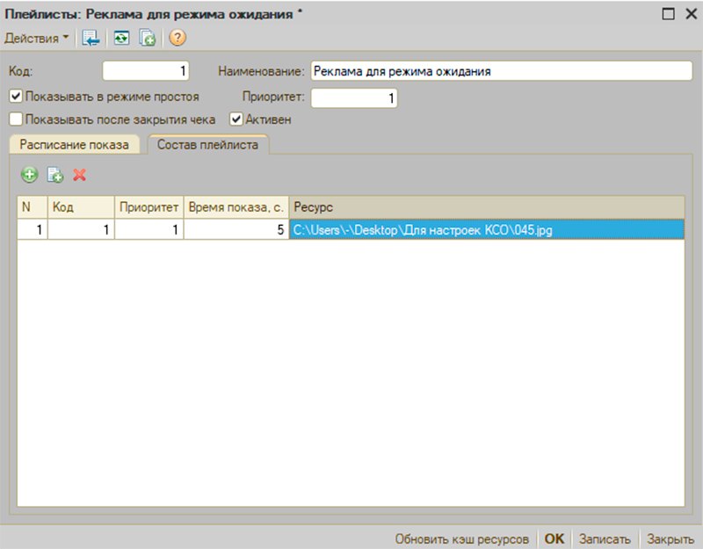Click the copy-element toolbar icon
The image size is (703, 549).
point(147,38)
